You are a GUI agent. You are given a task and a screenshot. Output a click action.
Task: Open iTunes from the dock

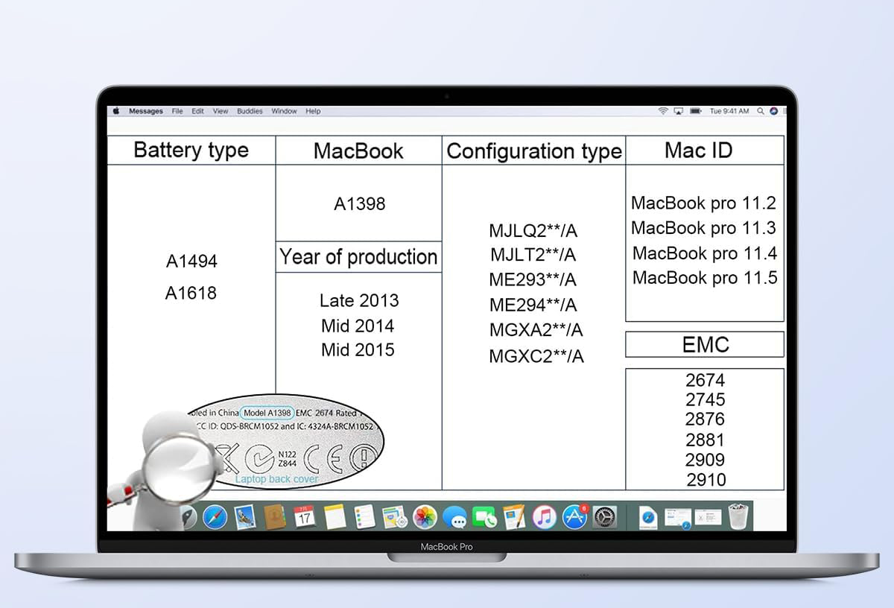pyautogui.click(x=545, y=516)
